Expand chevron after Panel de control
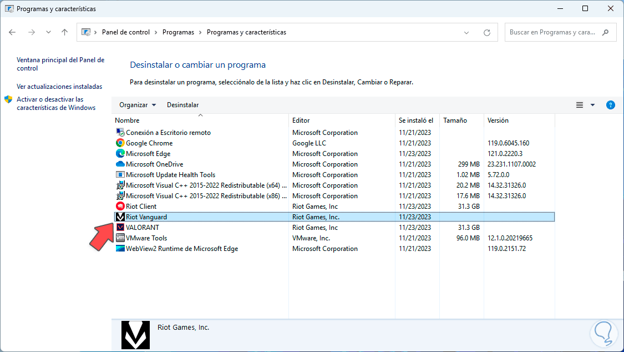The width and height of the screenshot is (624, 352). click(x=156, y=32)
